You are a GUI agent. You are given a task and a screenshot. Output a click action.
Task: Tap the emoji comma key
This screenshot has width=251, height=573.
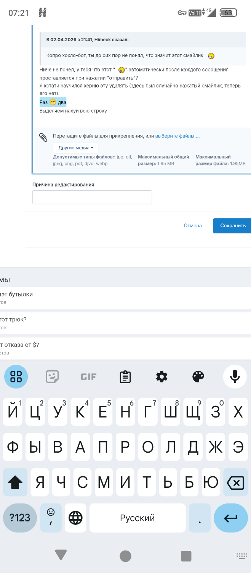coord(51,518)
